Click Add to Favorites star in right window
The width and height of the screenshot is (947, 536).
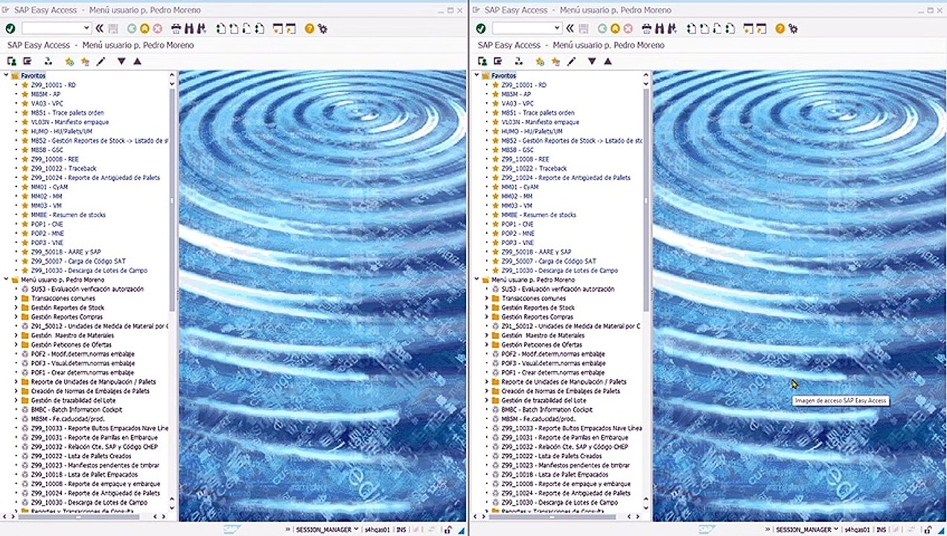540,61
